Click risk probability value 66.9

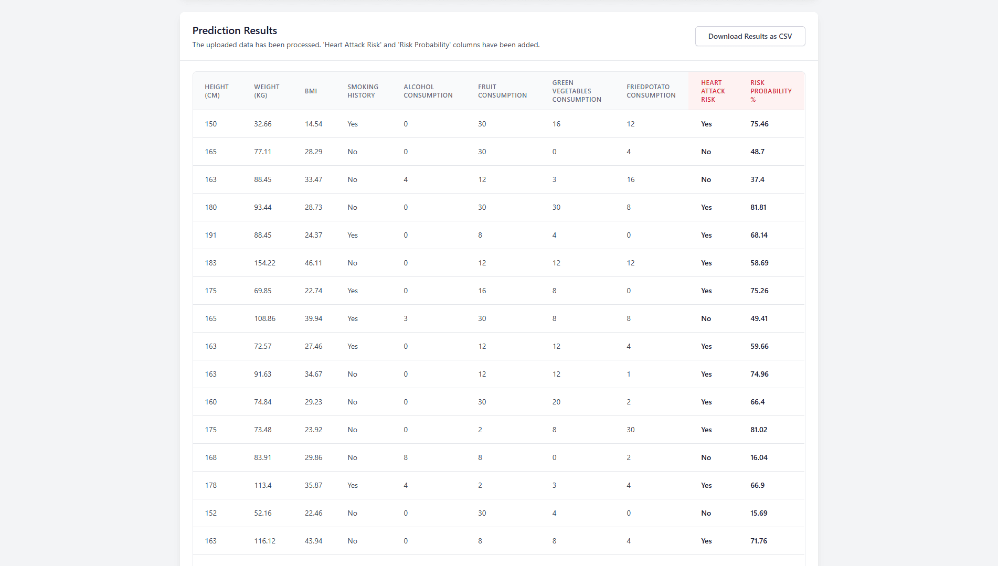757,486
